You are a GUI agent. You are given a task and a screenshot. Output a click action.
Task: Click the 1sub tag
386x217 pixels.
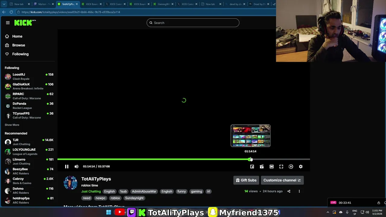(x=123, y=191)
